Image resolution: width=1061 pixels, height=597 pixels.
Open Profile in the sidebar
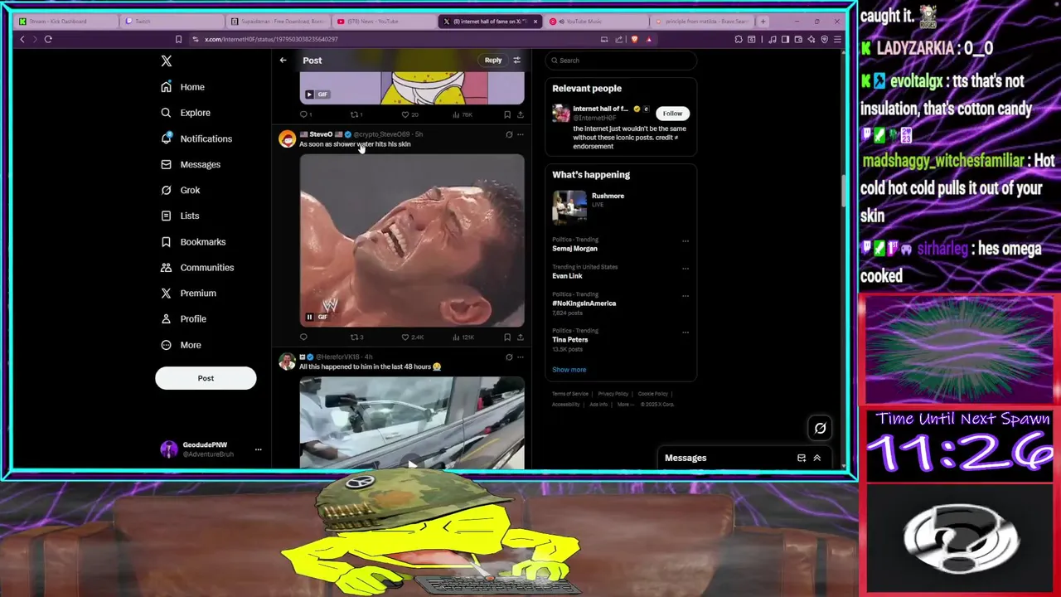pyautogui.click(x=183, y=318)
